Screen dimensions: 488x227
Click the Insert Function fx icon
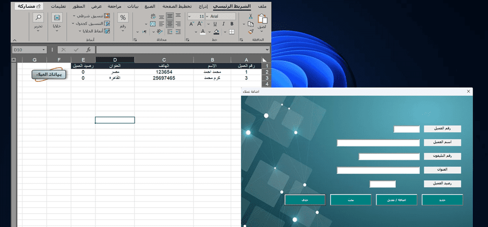coord(88,49)
